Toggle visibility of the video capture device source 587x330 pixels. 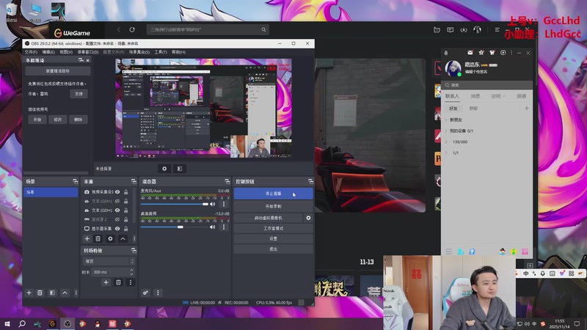[117, 192]
